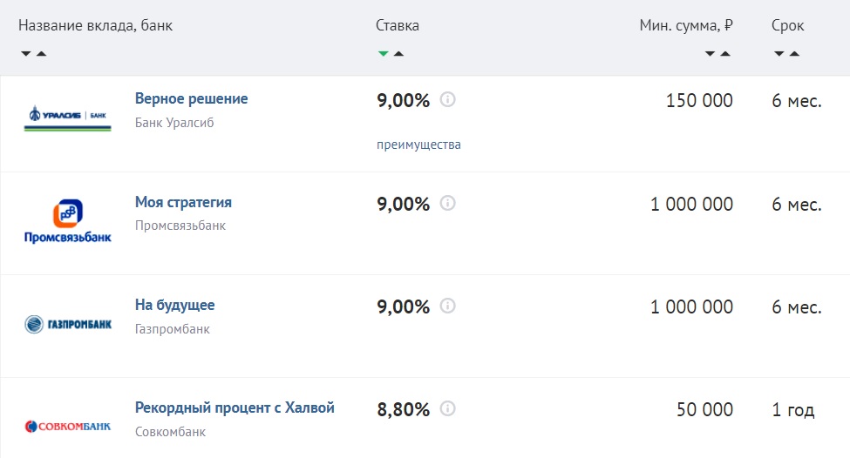Click the Sovcombank logo
The image size is (850, 458).
point(67,427)
